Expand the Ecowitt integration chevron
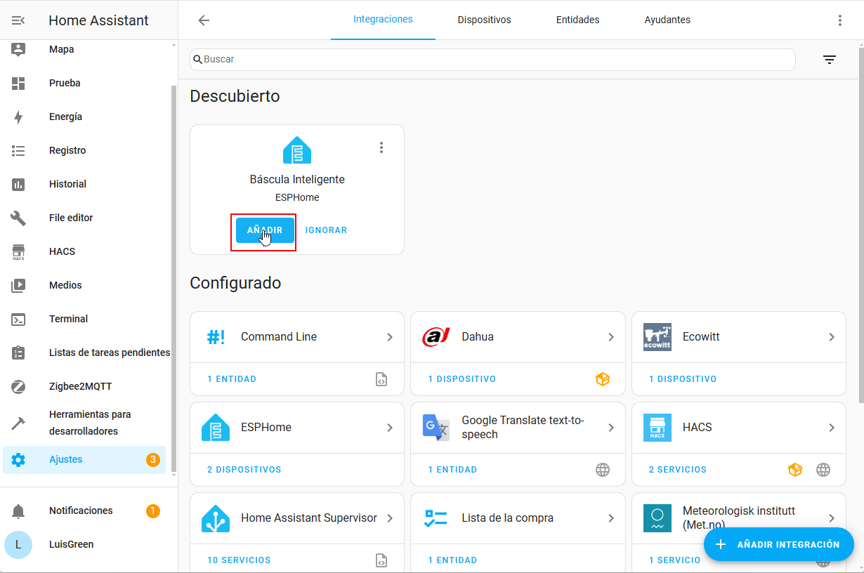 pyautogui.click(x=831, y=337)
